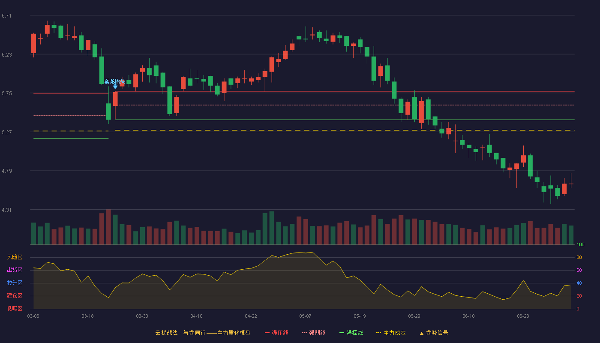
Task: Select the 风险区 zone label
Action: (15, 257)
